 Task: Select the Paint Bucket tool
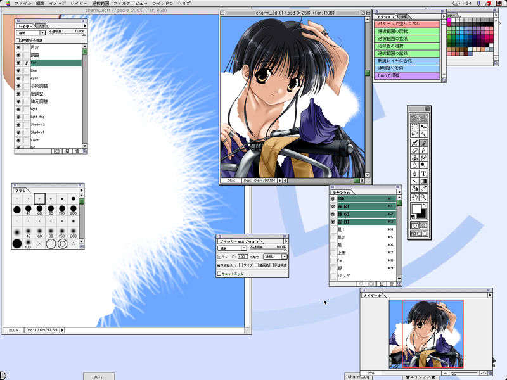pos(414,189)
